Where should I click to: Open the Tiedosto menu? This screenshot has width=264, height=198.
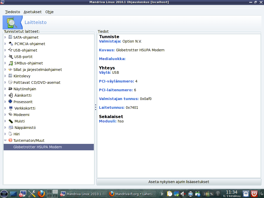12,12
